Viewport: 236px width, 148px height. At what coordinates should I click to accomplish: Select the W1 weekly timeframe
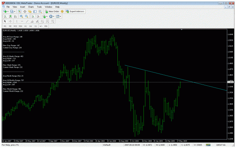point(41,26)
